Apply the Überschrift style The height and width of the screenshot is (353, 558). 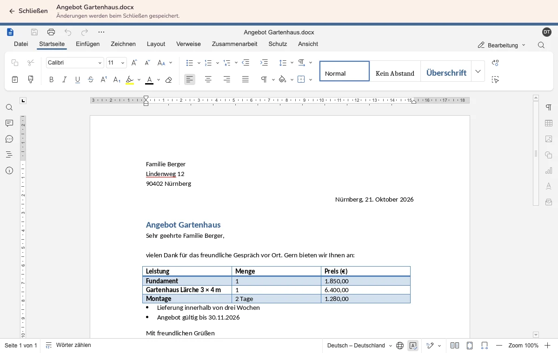pos(446,72)
